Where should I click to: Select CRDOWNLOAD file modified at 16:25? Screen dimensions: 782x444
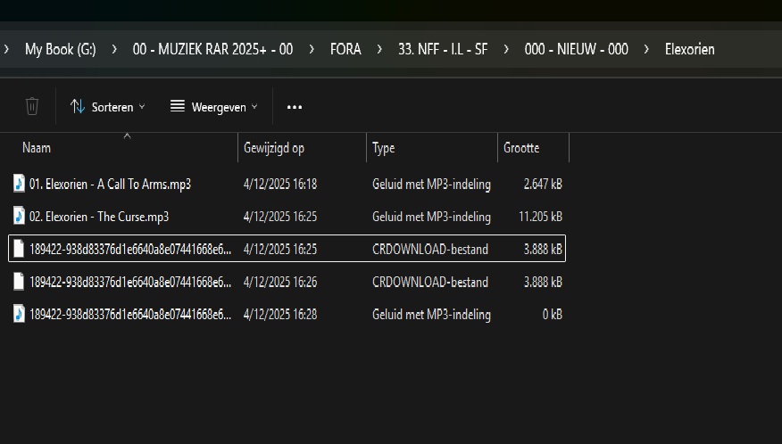pos(287,249)
